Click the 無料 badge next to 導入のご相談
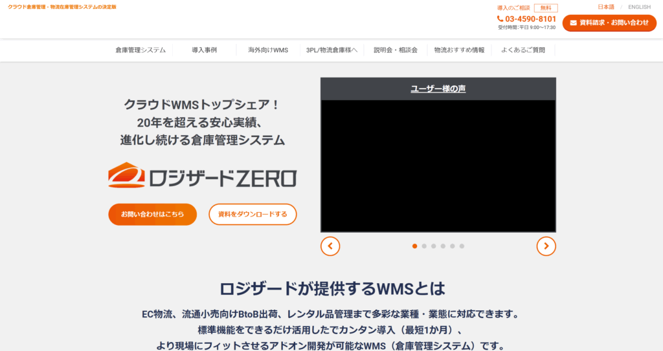 (x=546, y=8)
